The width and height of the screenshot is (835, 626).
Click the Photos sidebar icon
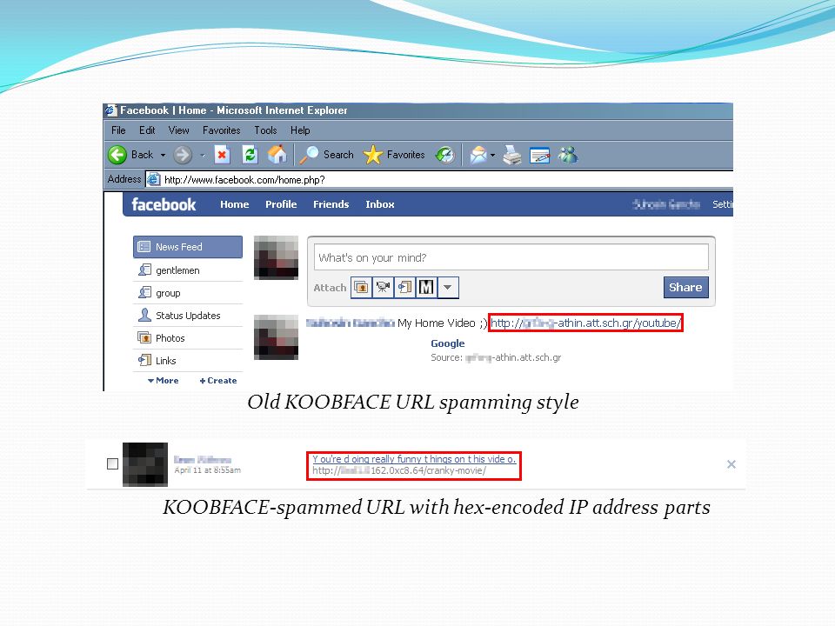144,337
